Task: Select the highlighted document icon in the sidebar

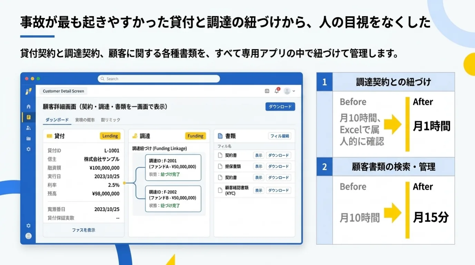Action: pos(29,117)
